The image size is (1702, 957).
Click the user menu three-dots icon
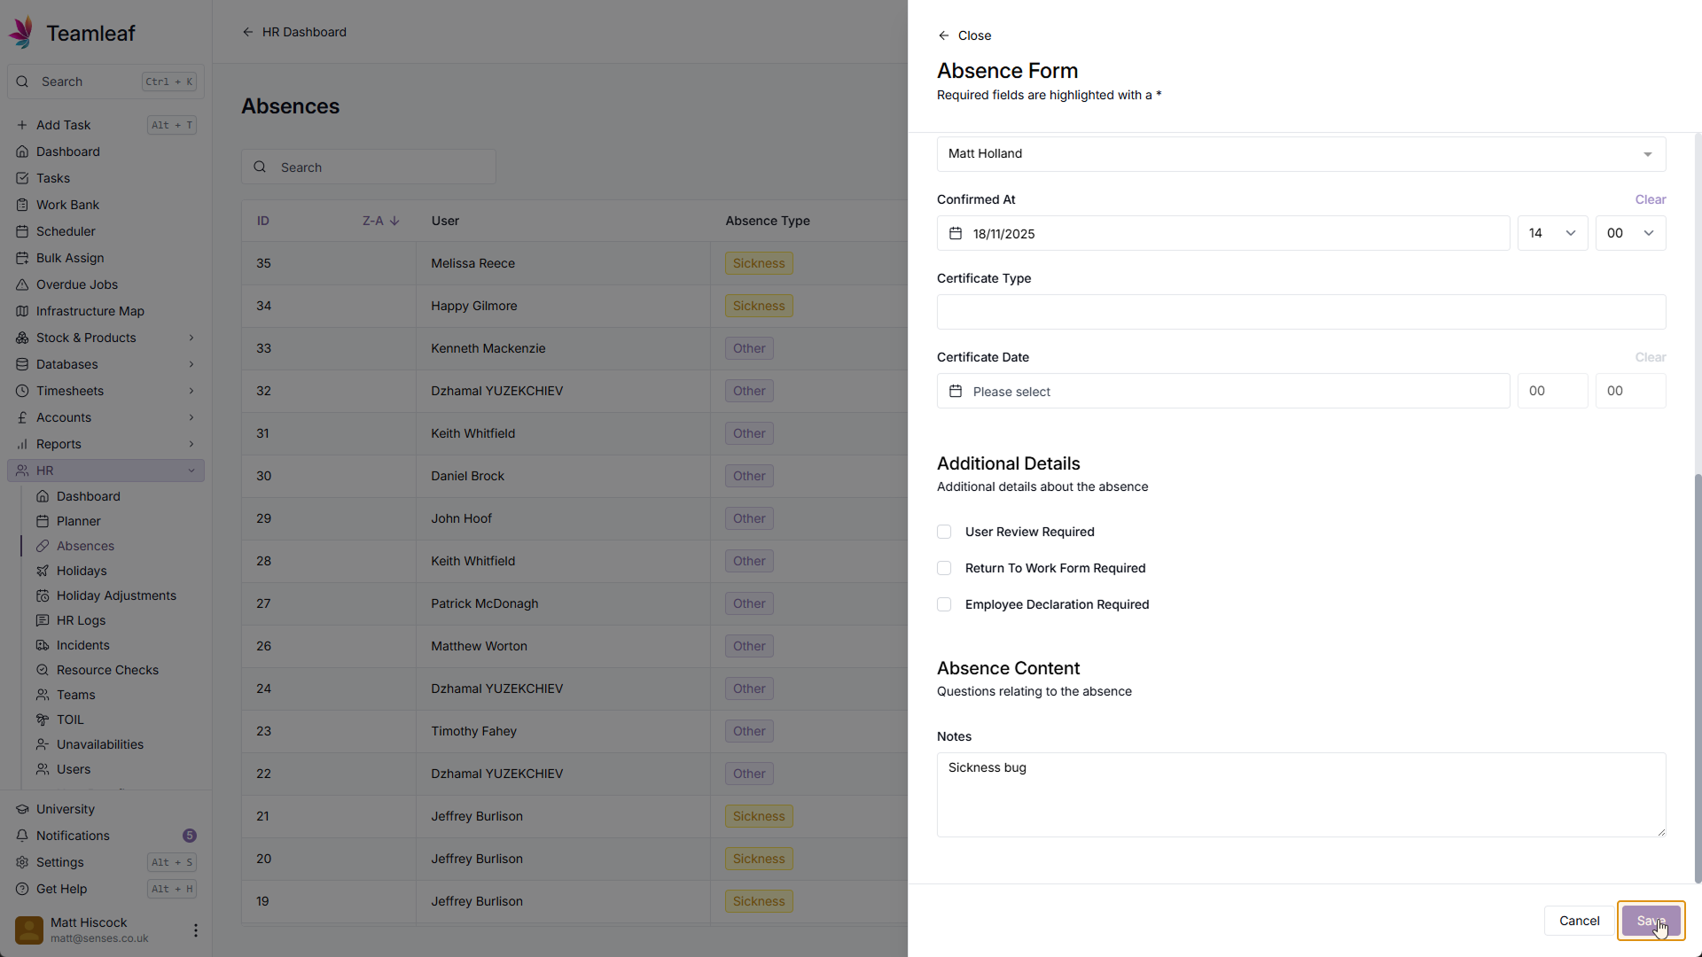[x=195, y=930]
